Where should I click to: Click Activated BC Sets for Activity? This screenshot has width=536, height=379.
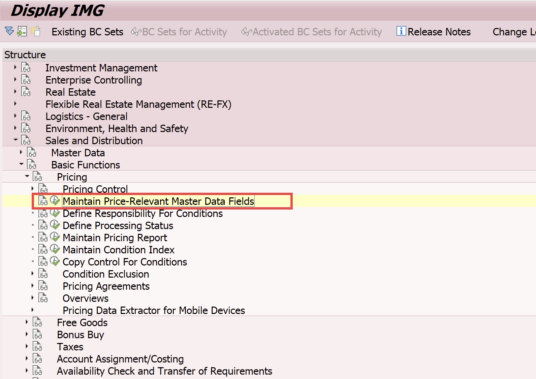pos(312,32)
